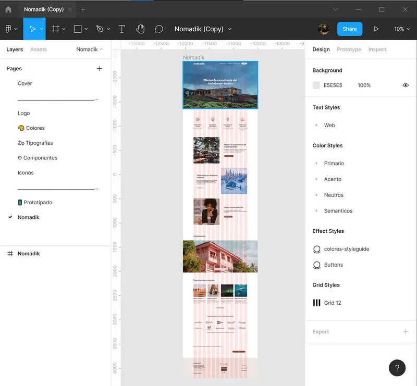Expand the Acento color styles group

[316, 179]
